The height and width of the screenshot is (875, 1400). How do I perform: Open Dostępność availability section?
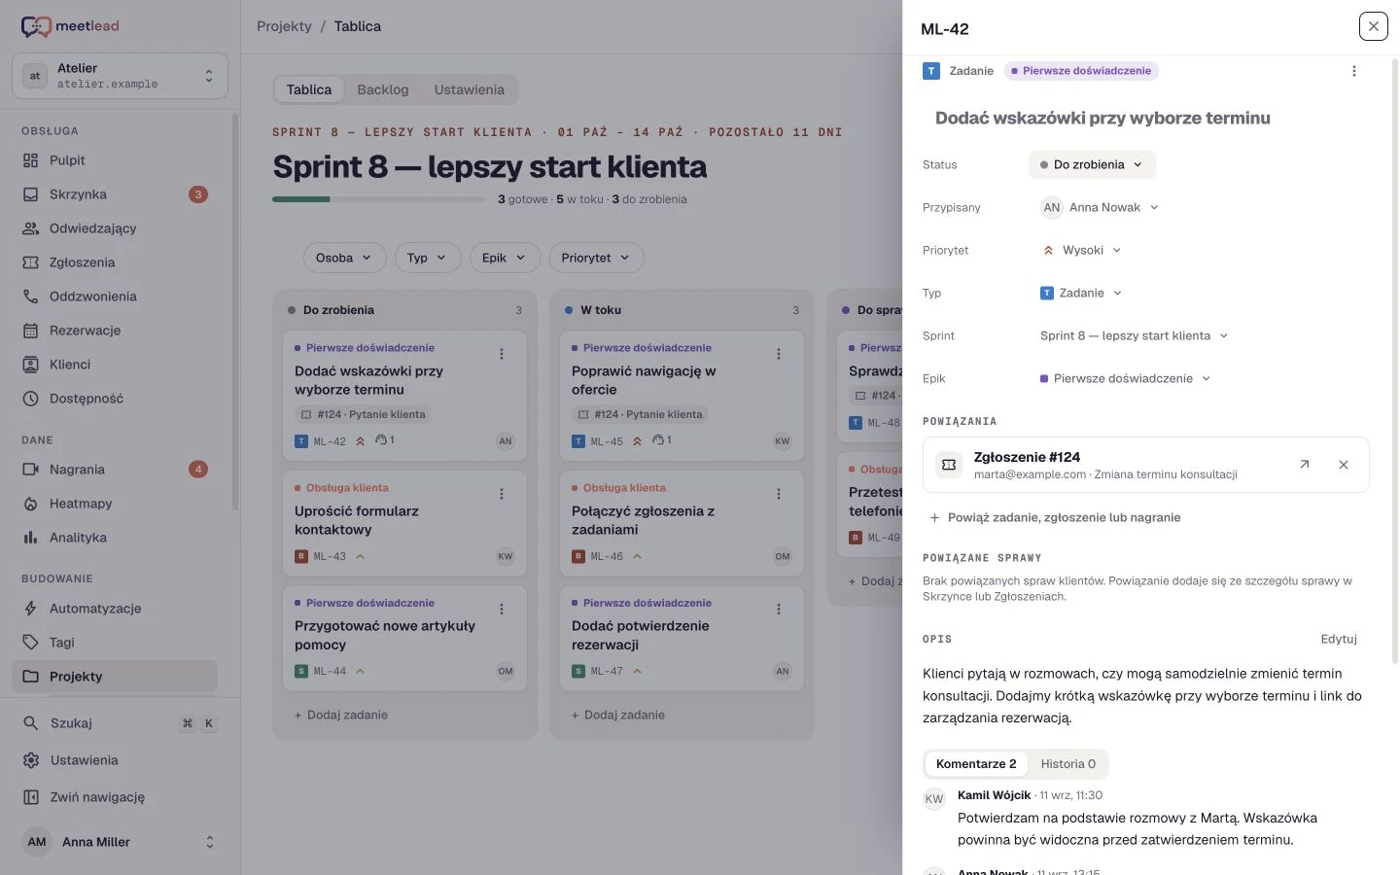tap(115, 399)
